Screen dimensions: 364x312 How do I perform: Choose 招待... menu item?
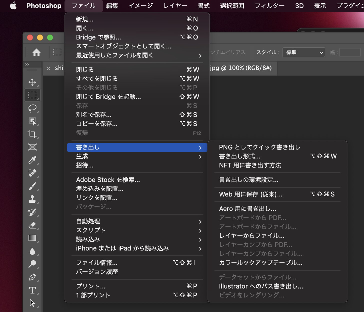click(137, 165)
